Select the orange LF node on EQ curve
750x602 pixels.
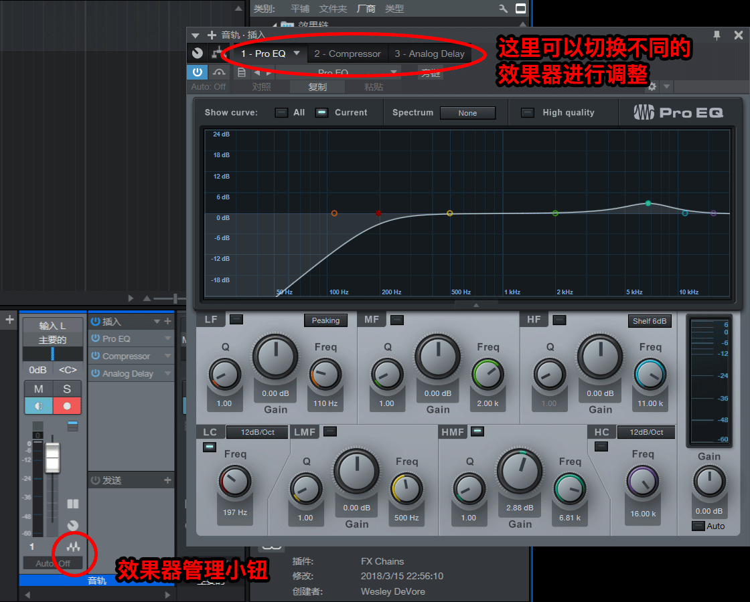334,213
